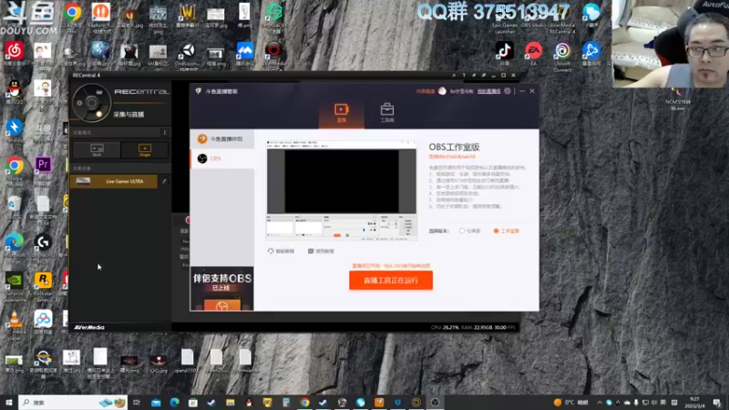Open Logitech G HUB desktop icon

[43, 247]
